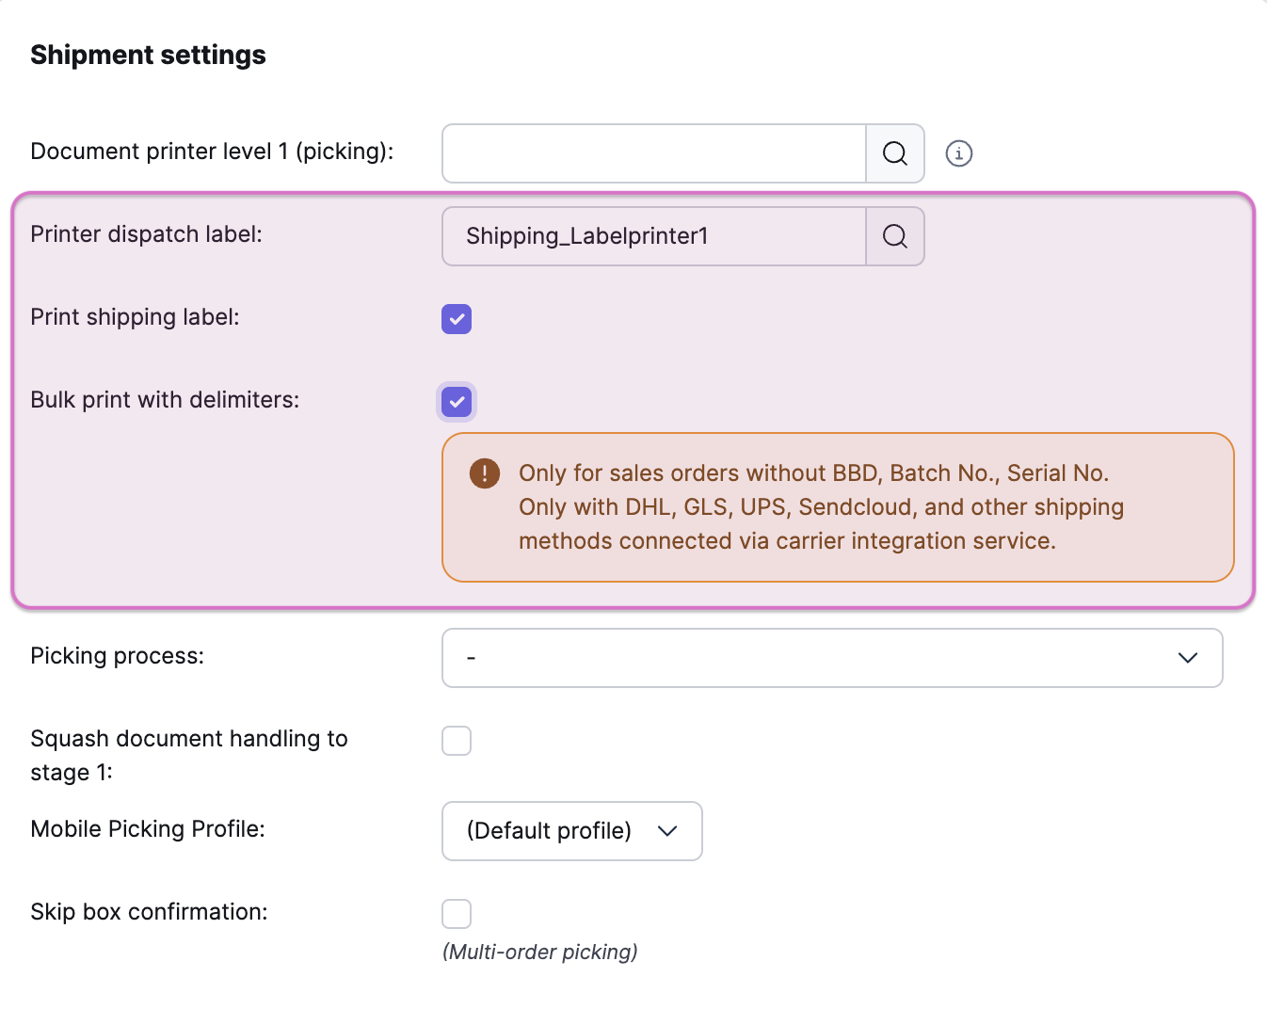The width and height of the screenshot is (1267, 1009).
Task: Click the Shipping_Labelprinter1 text field
Action: (653, 236)
